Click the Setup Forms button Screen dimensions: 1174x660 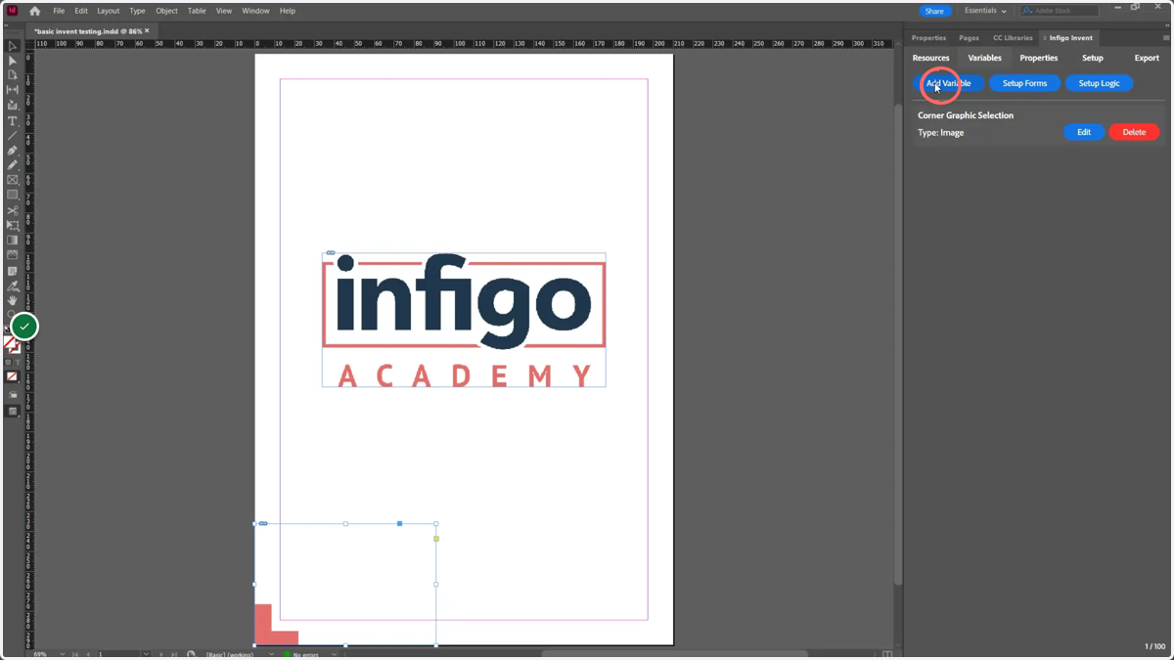[1024, 83]
